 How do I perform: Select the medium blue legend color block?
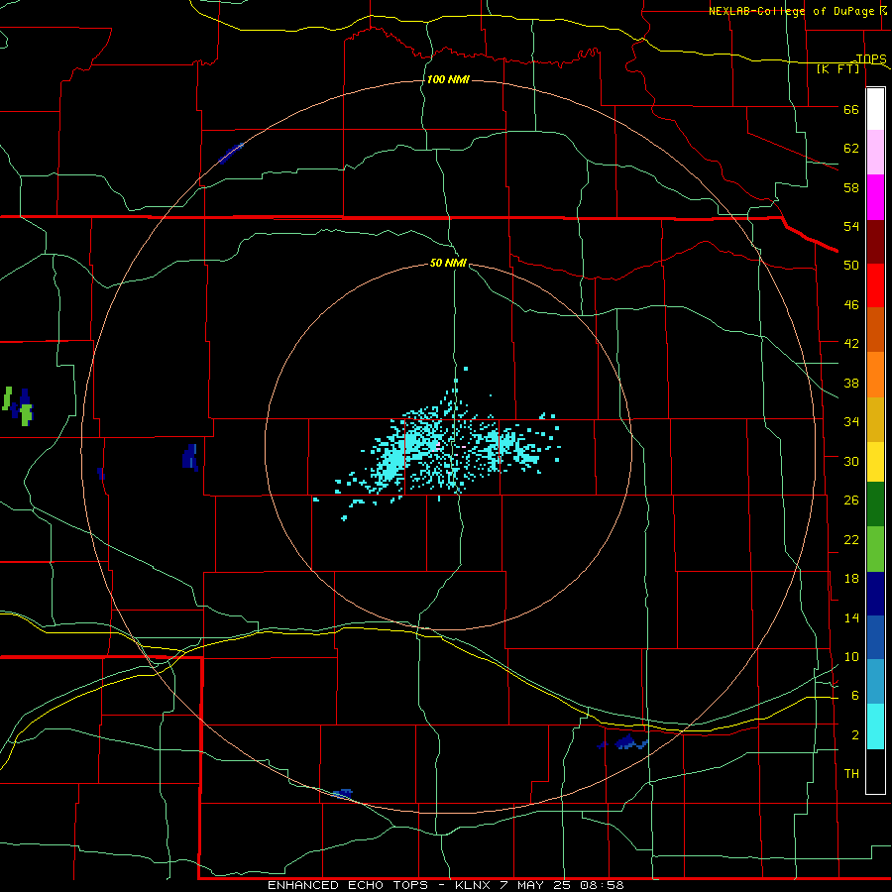pyautogui.click(x=875, y=637)
